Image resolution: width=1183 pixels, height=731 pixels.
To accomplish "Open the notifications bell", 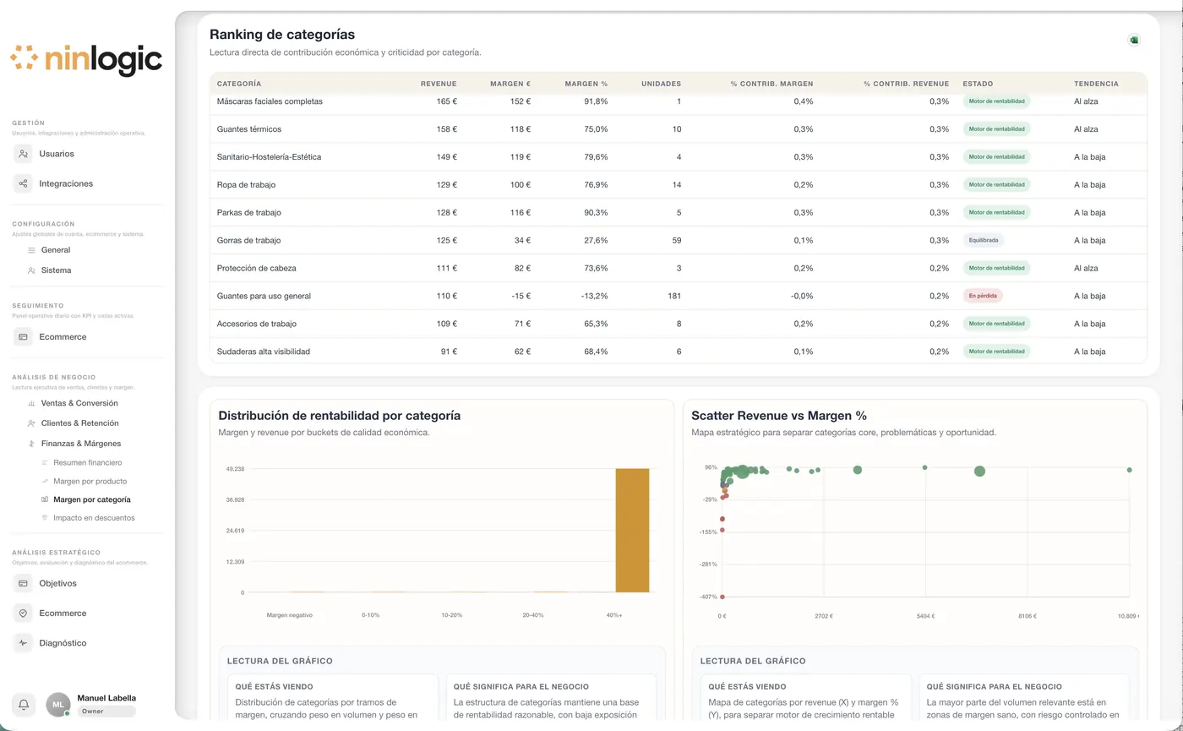I will (24, 704).
